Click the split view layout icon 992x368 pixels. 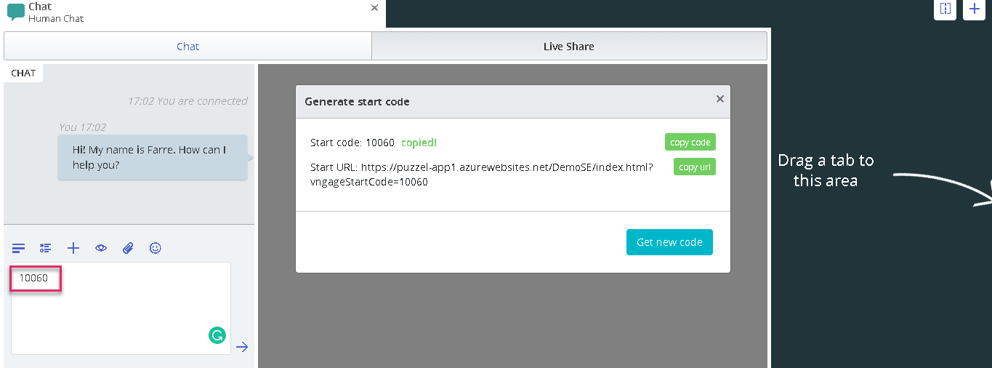click(x=945, y=9)
